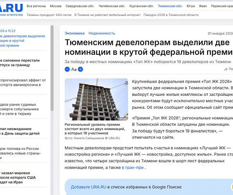Click the construction building article photo
This screenshot has height=195, width=233.
coord(97,99)
